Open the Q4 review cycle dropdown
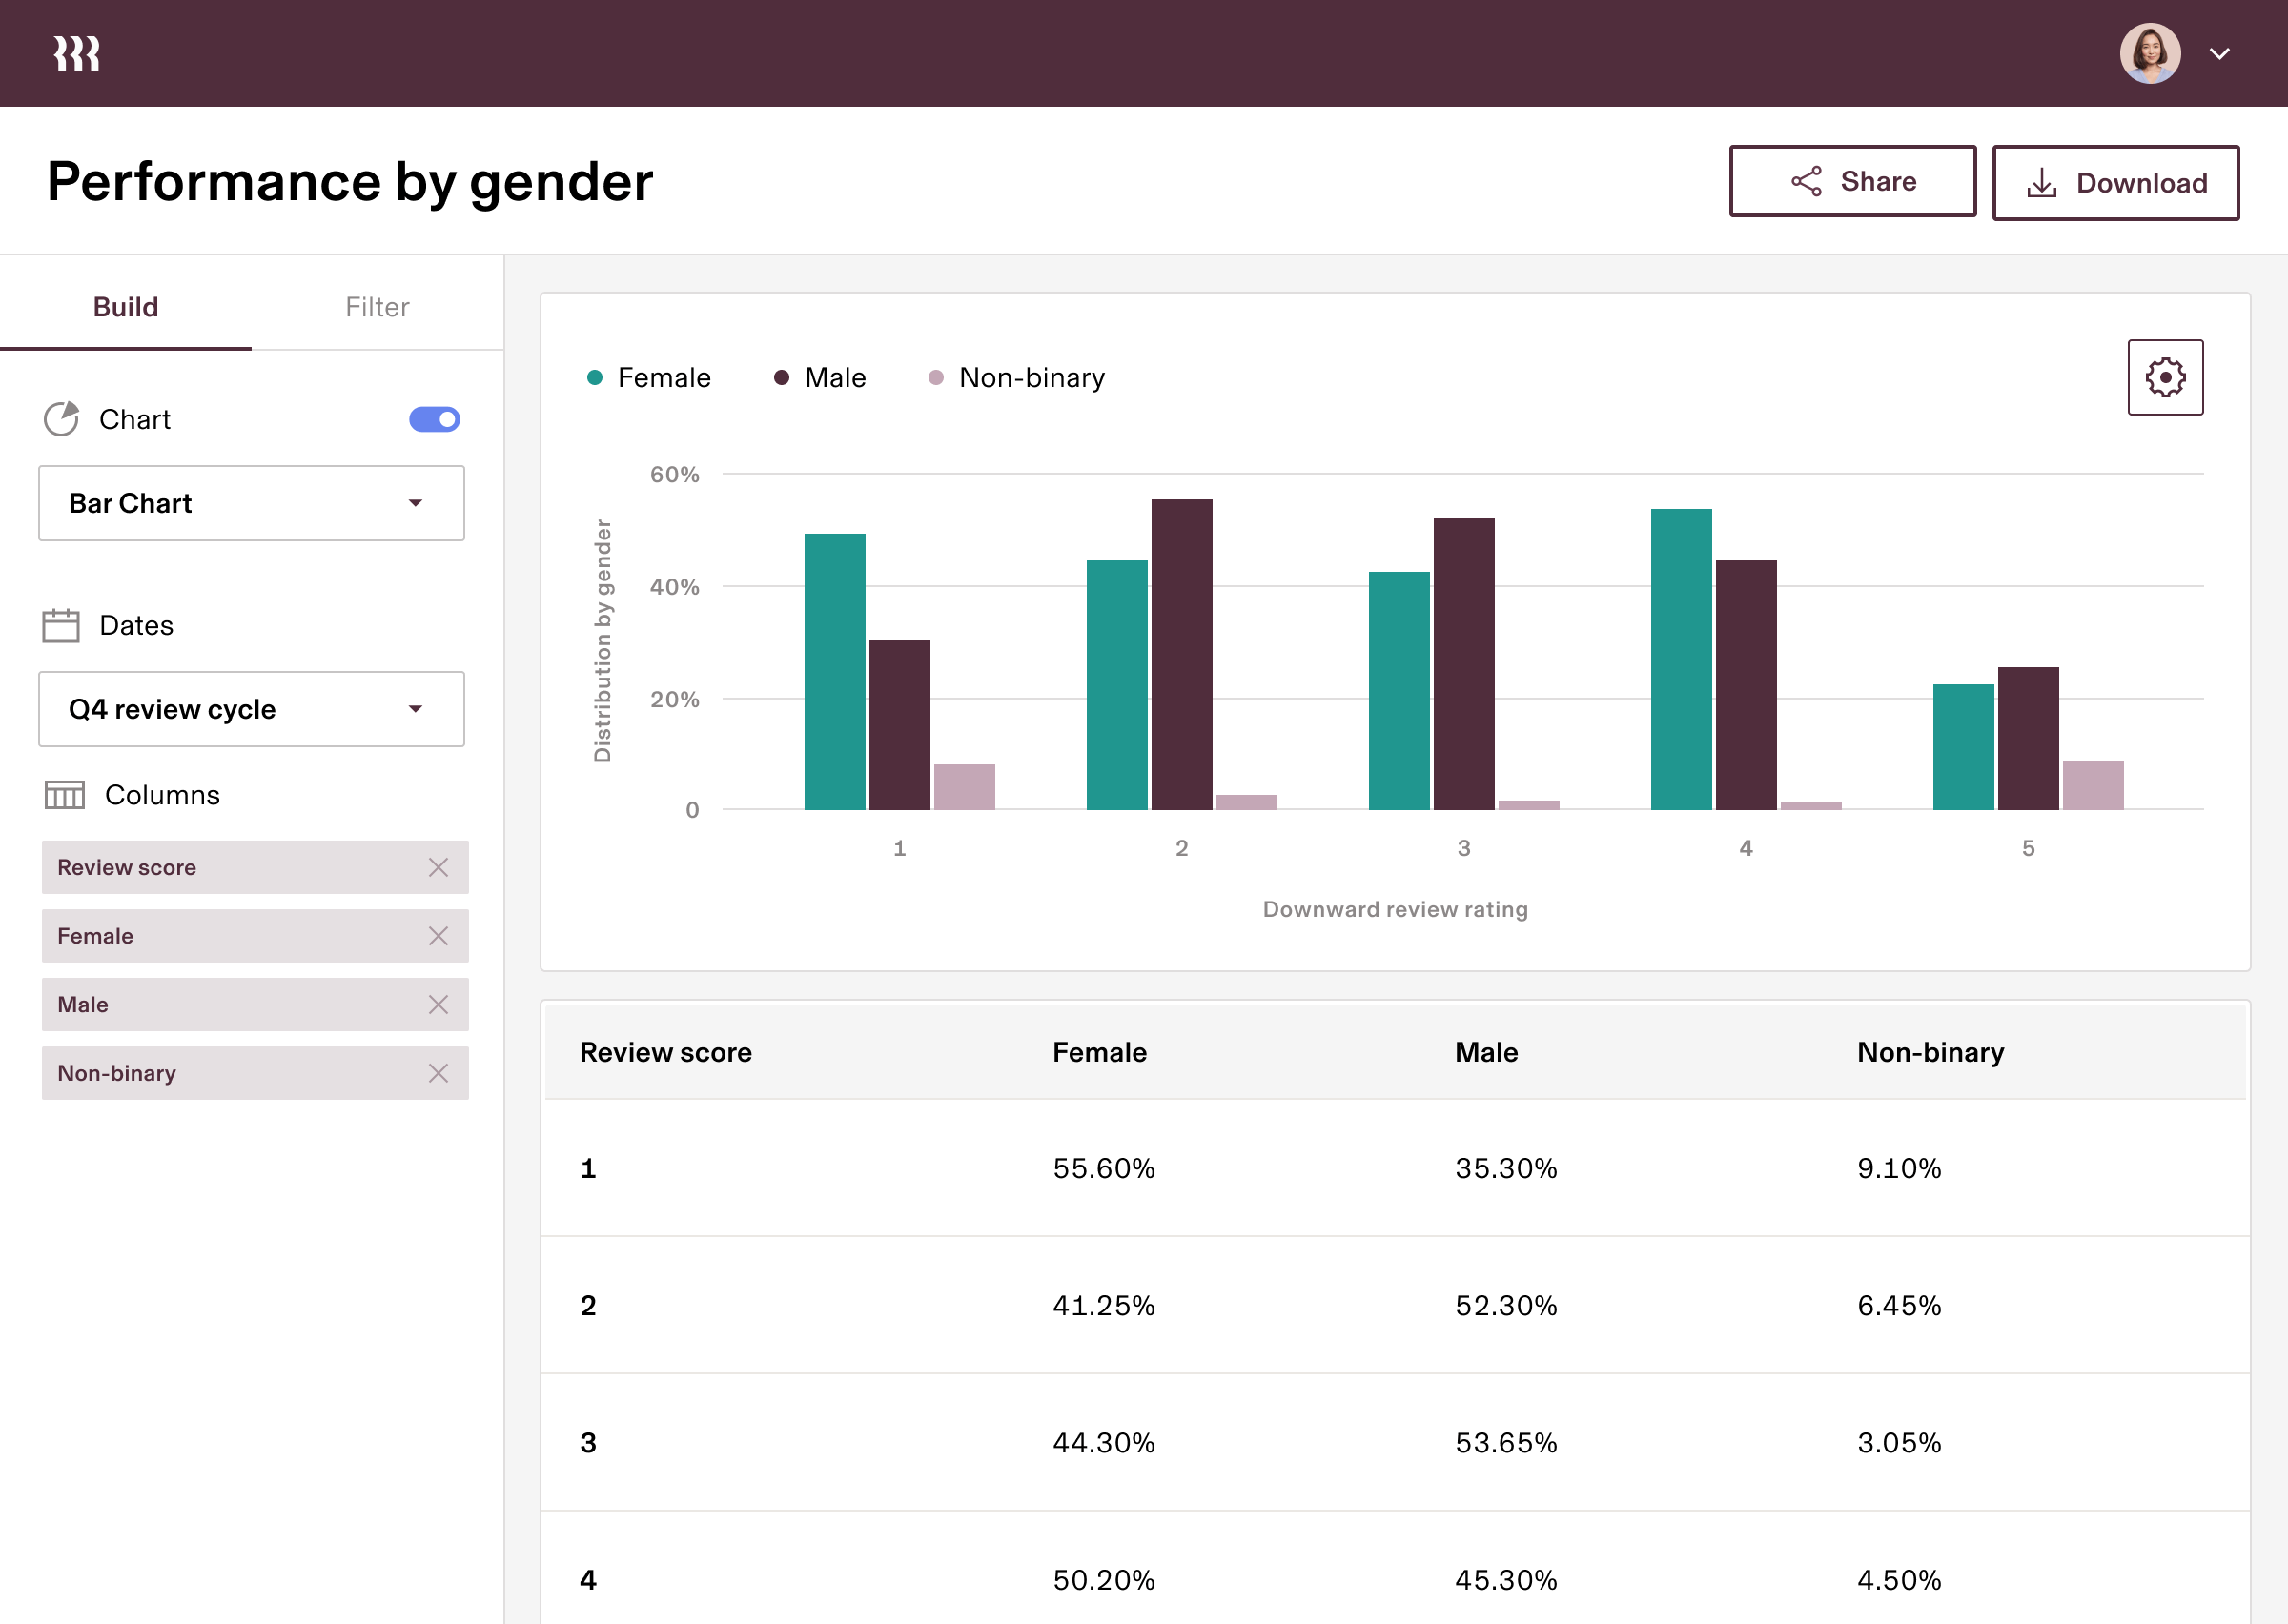Screen dimensions: 2288x1624 (x=251, y=709)
